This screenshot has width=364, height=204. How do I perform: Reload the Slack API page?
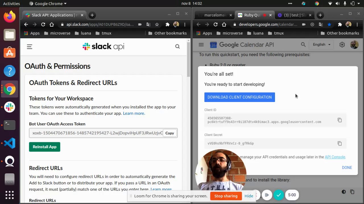coord(43,24)
